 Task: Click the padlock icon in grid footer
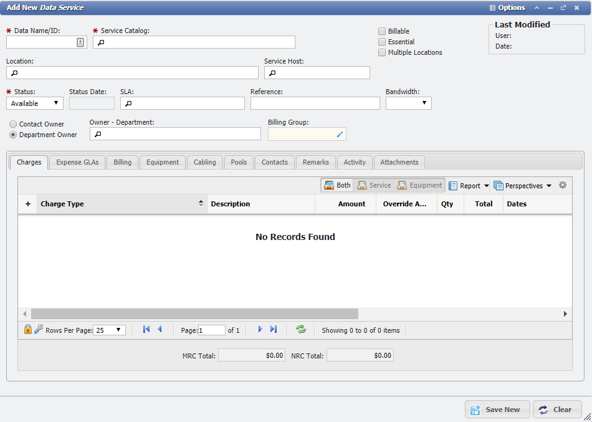(28, 330)
